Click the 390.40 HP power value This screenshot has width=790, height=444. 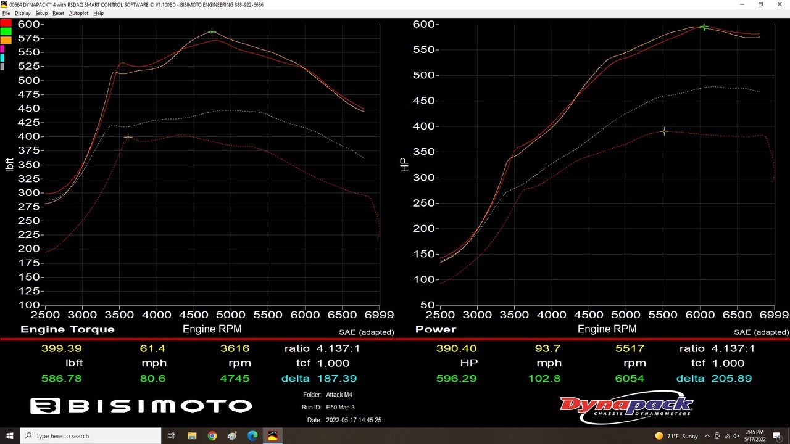click(456, 348)
